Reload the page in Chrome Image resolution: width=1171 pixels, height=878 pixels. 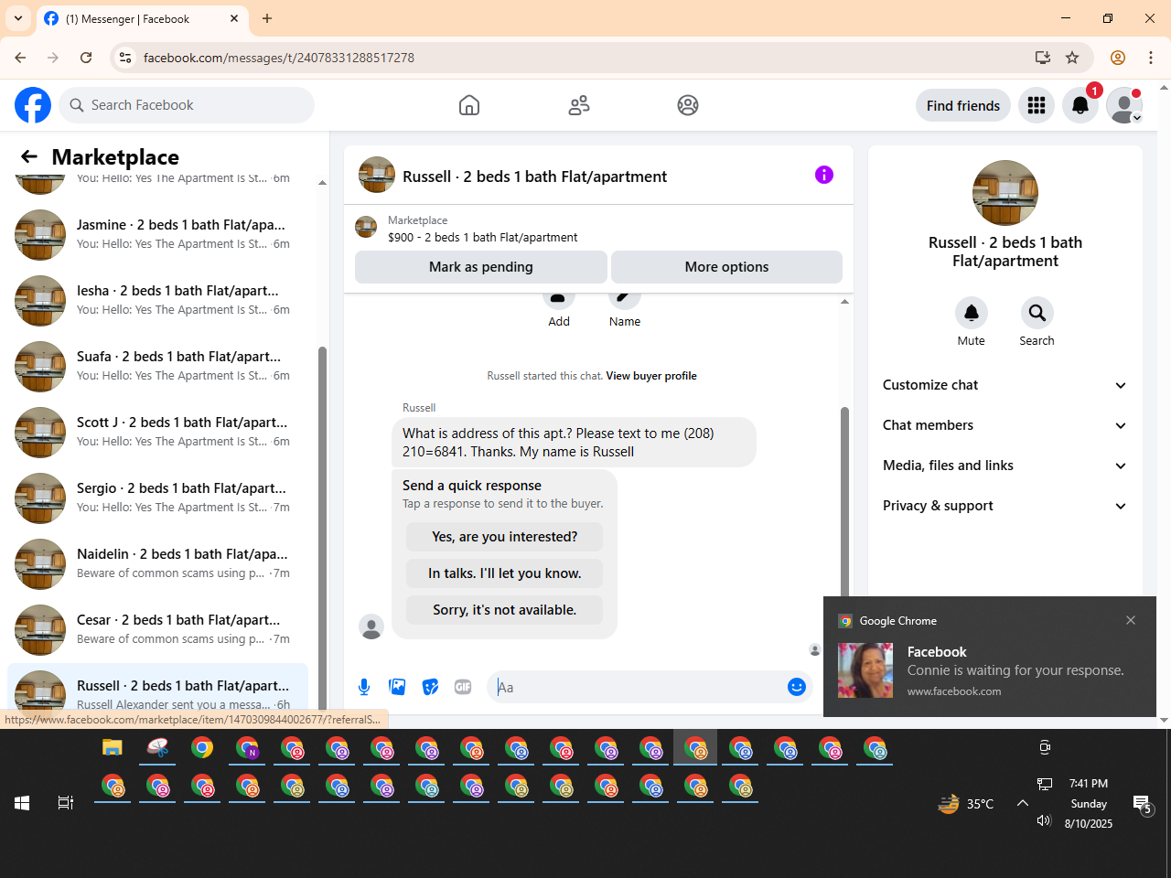(86, 58)
